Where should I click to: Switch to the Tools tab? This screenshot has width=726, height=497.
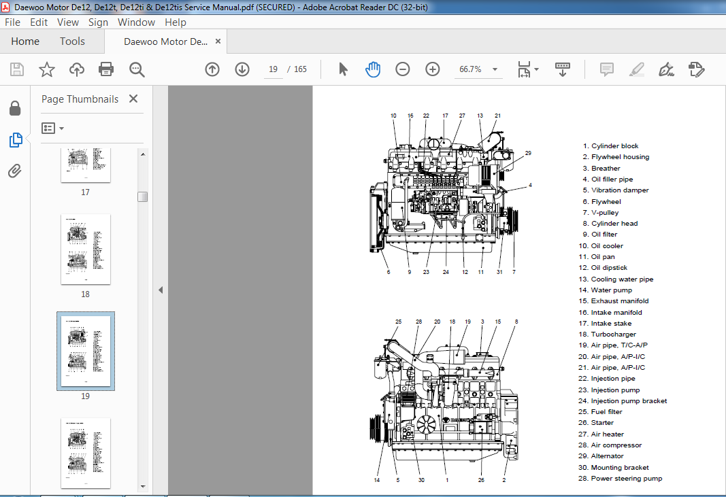click(x=72, y=41)
